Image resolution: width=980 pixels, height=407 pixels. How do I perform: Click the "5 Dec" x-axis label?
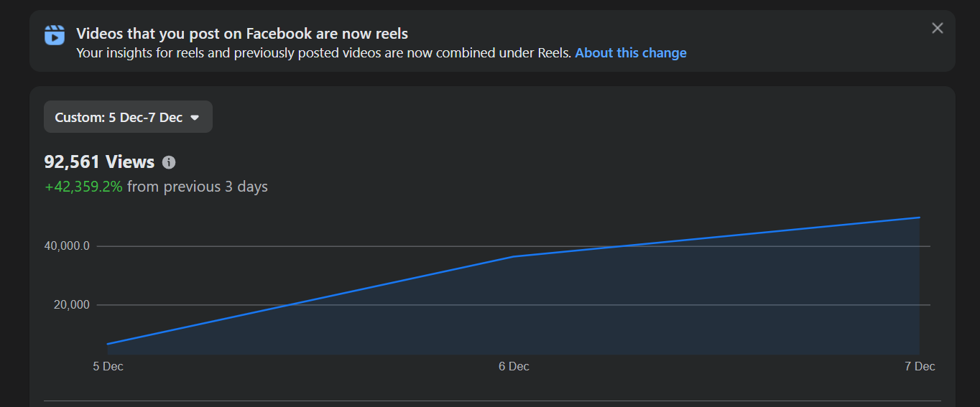pyautogui.click(x=108, y=367)
